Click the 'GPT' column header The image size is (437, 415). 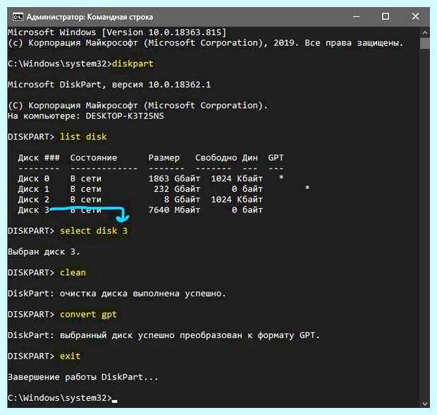(x=276, y=157)
